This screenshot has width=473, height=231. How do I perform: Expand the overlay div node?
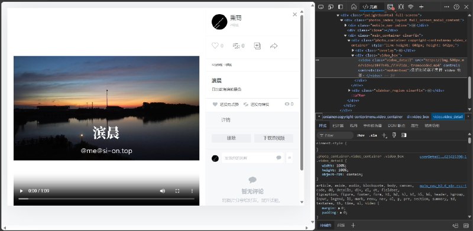point(353,50)
